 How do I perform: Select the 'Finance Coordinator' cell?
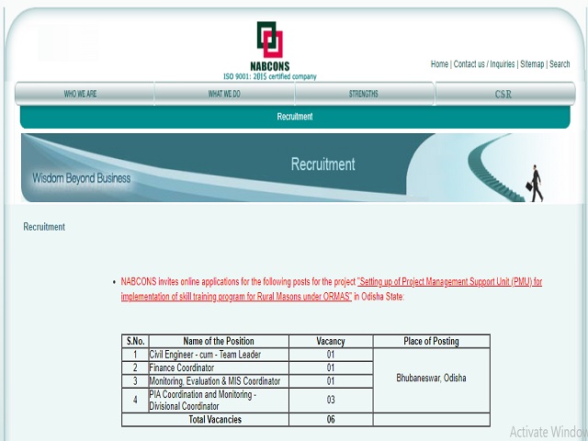(x=219, y=367)
